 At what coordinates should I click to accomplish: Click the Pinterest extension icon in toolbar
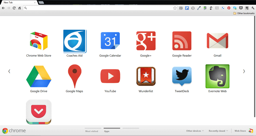pyautogui.click(x=229, y=8)
